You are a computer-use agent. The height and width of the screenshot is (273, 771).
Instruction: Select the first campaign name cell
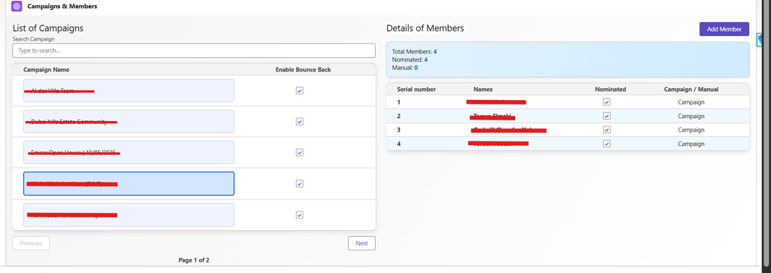point(129,91)
